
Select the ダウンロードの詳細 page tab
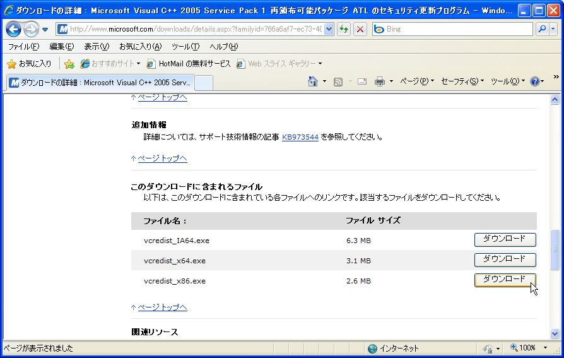pos(101,83)
